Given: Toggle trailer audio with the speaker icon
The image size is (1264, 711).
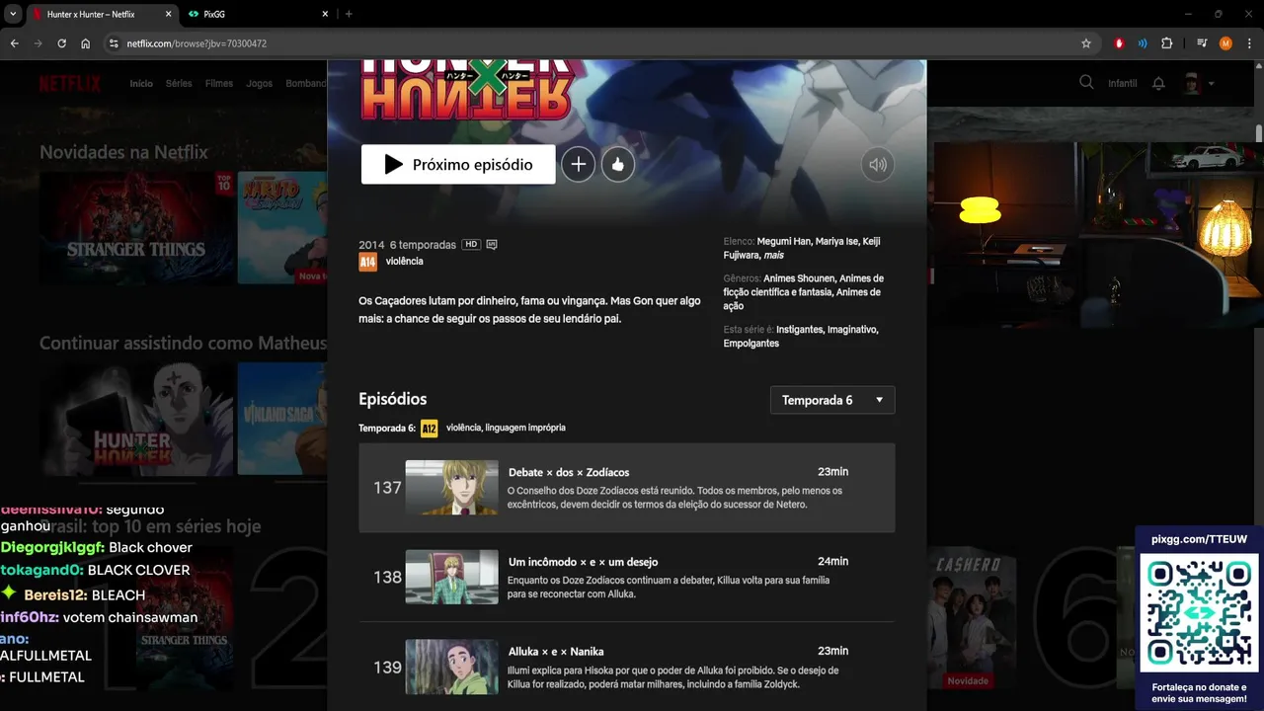Looking at the screenshot, I should pyautogui.click(x=877, y=165).
